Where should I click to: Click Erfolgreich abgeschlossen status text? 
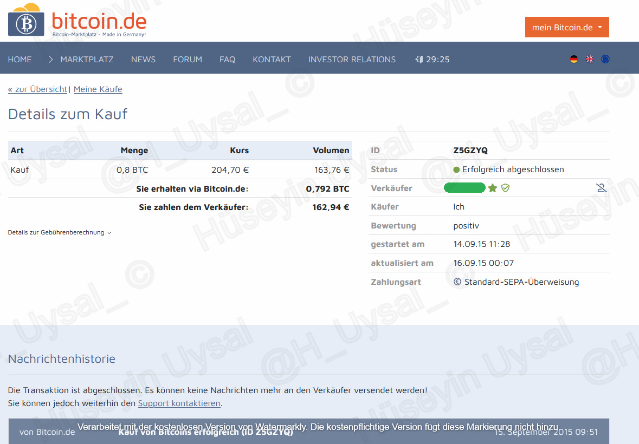click(513, 169)
